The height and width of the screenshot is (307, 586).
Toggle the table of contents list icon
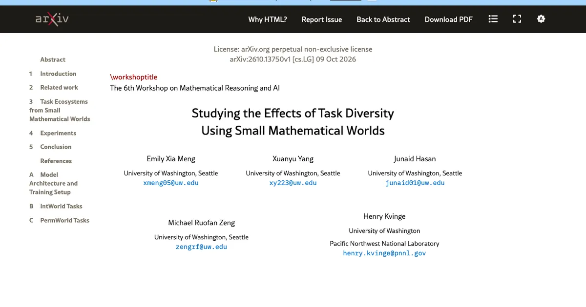pos(493,19)
